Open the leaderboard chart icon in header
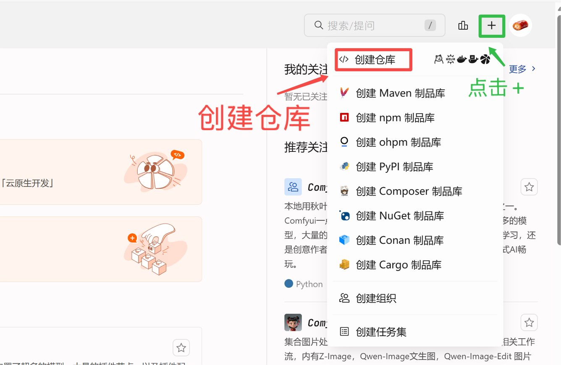 [x=463, y=26]
